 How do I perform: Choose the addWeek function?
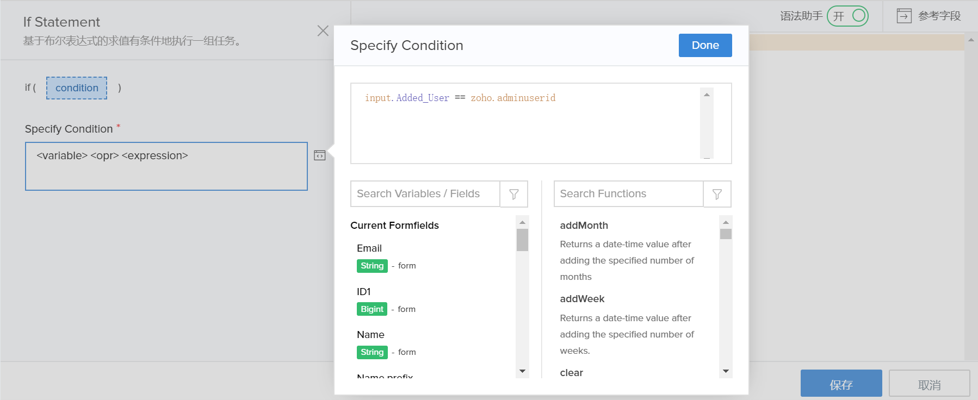[582, 299]
